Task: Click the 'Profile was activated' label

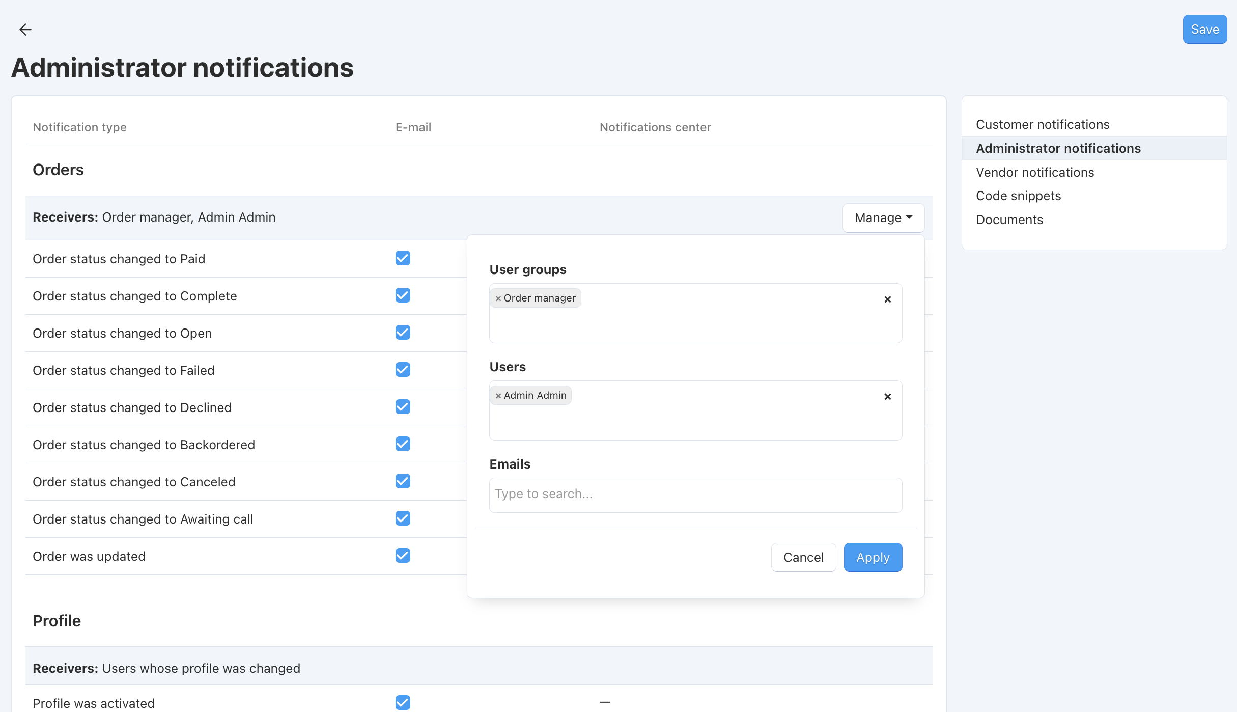Action: click(x=94, y=703)
